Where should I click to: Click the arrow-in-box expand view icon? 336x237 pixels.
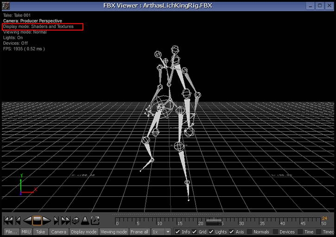click(95, 220)
